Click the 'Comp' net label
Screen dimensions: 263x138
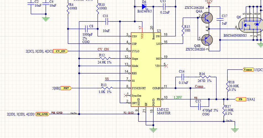tap(199, 86)
